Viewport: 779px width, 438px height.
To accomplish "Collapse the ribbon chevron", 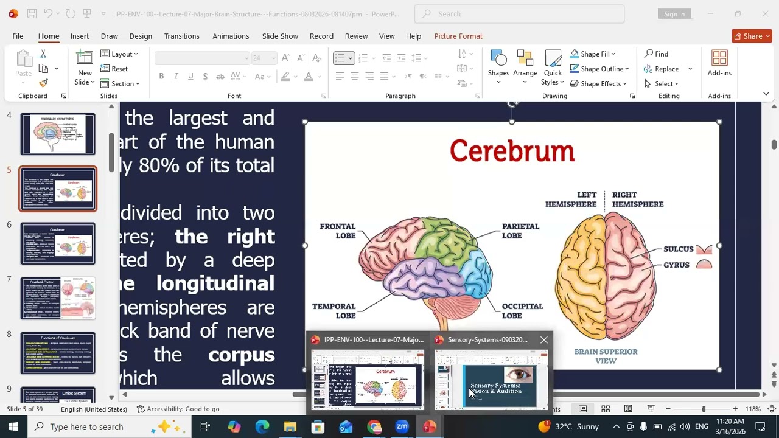I will (766, 94).
